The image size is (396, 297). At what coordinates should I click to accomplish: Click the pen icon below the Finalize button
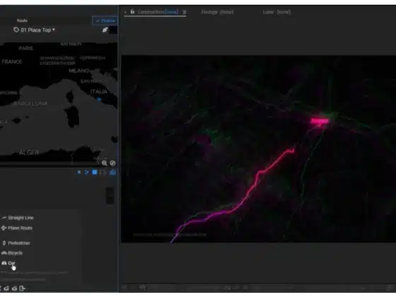tap(105, 30)
